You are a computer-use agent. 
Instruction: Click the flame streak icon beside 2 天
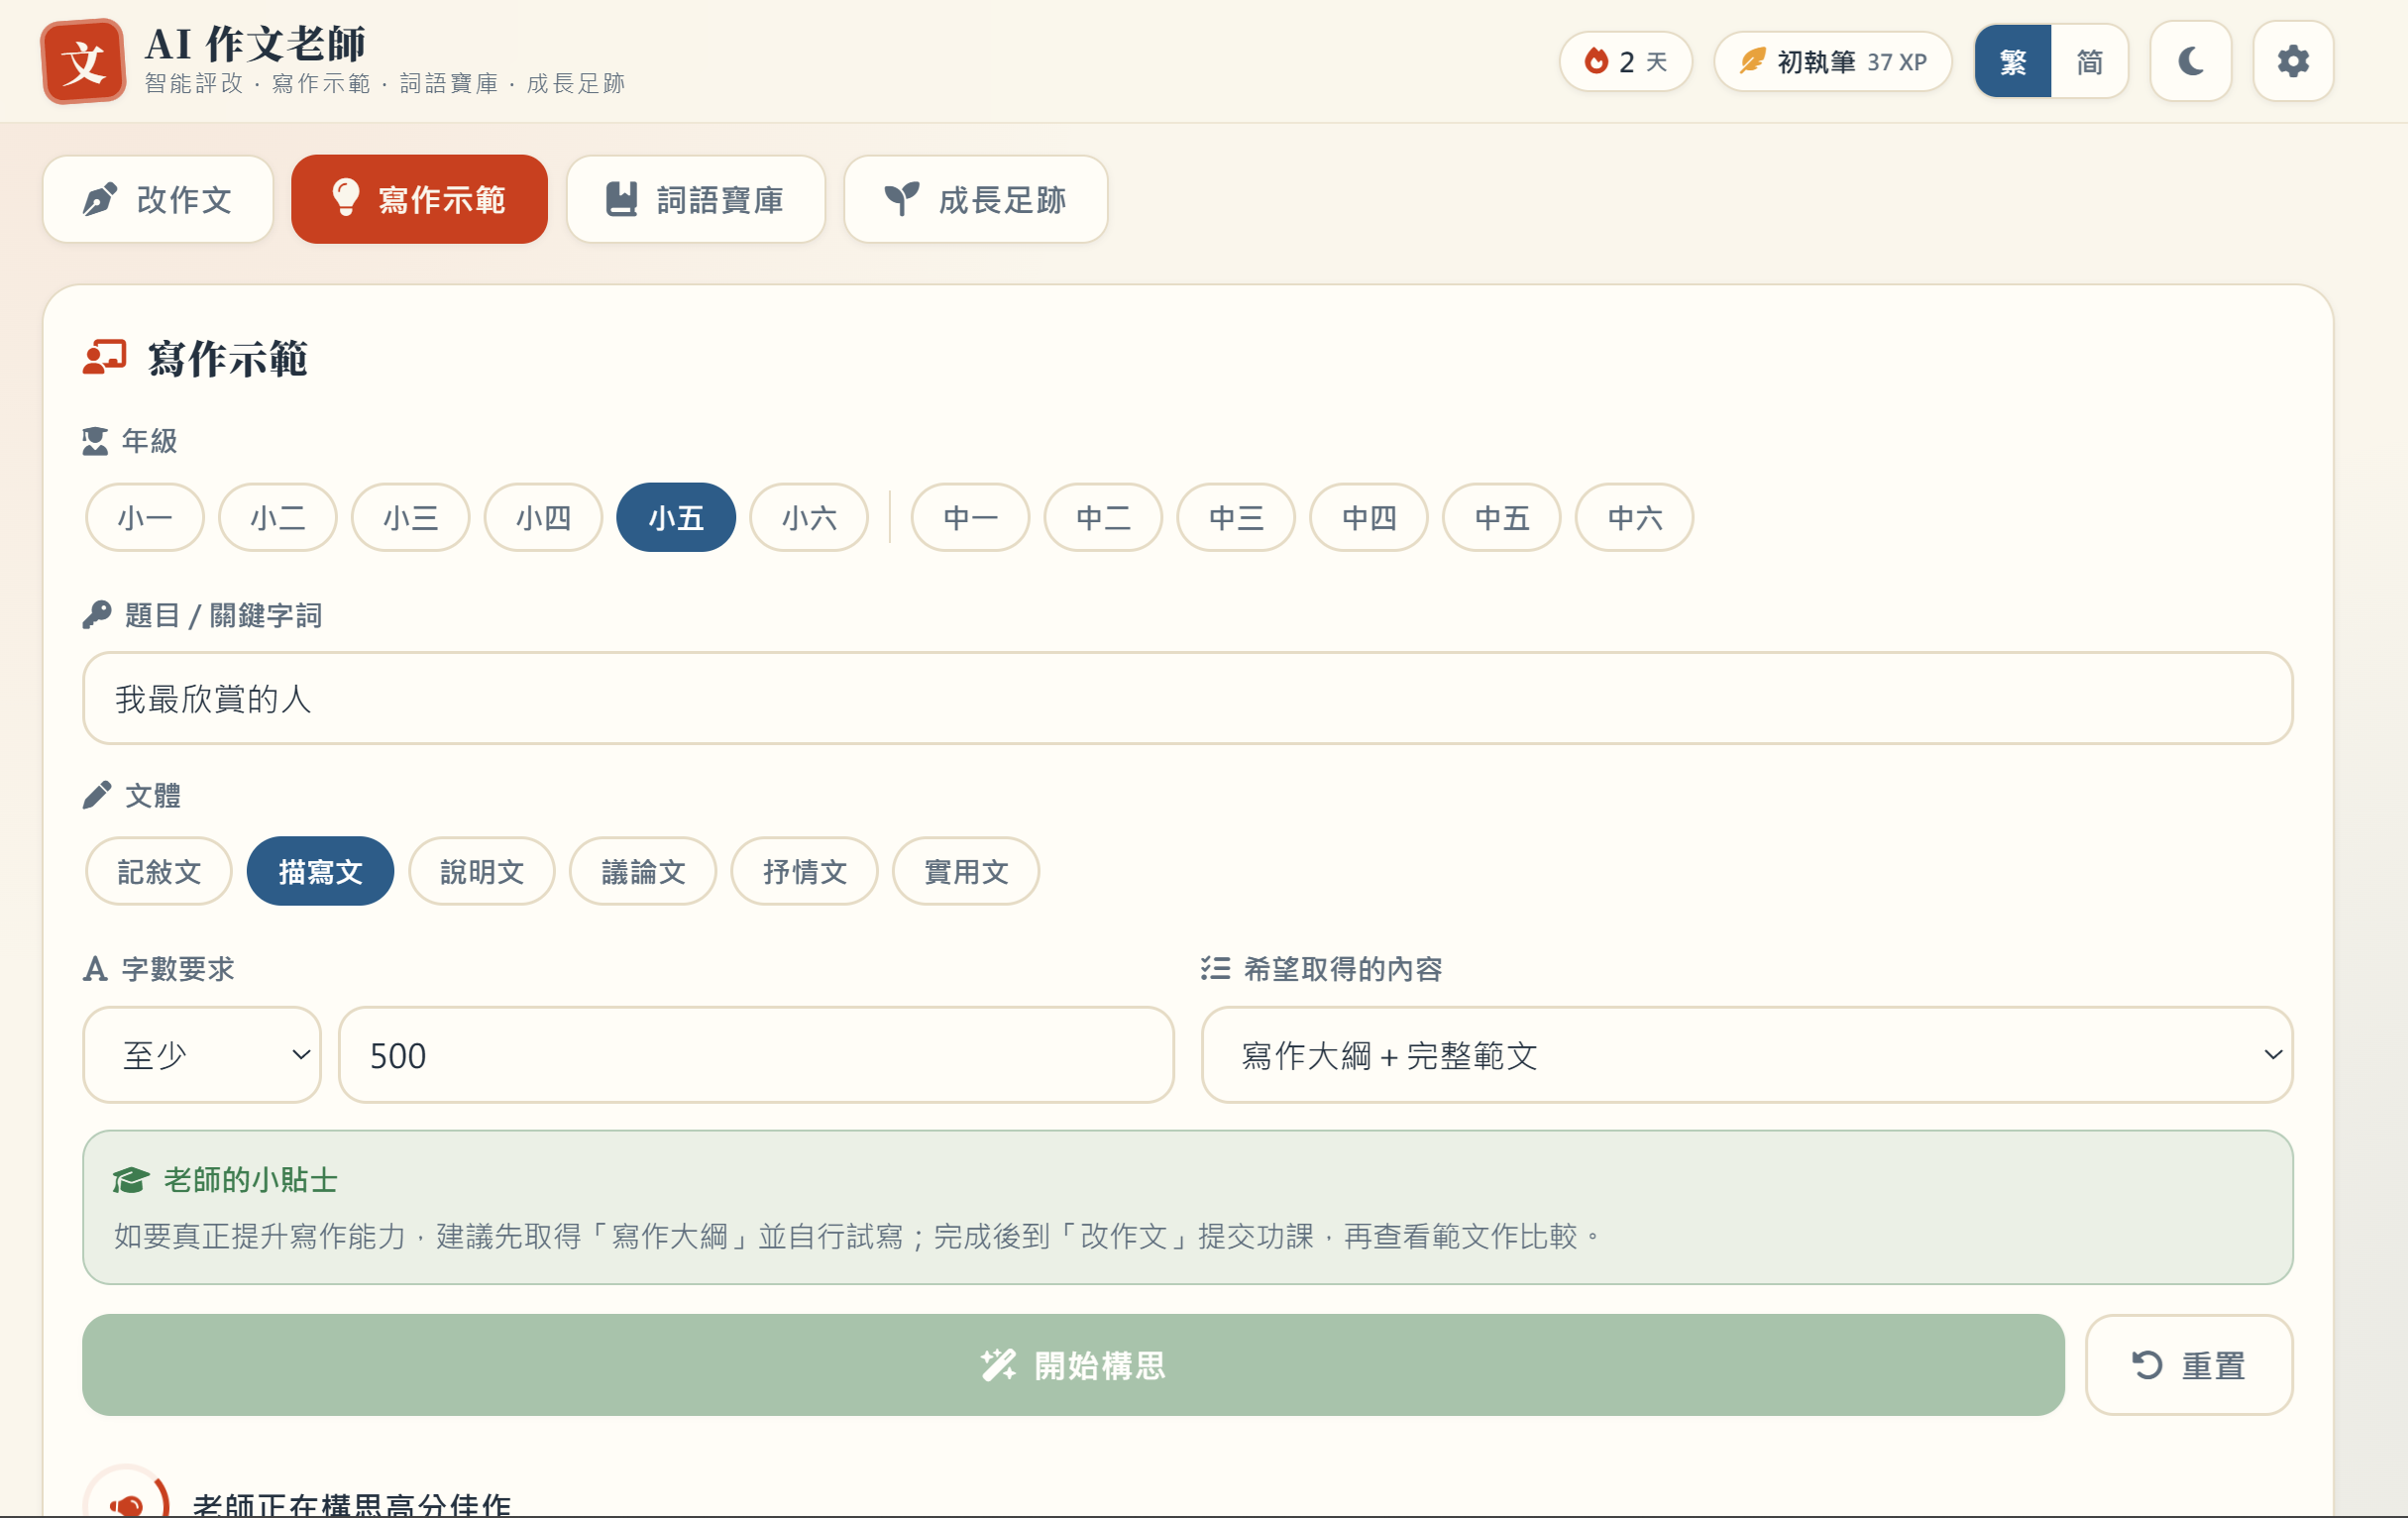pyautogui.click(x=1596, y=61)
